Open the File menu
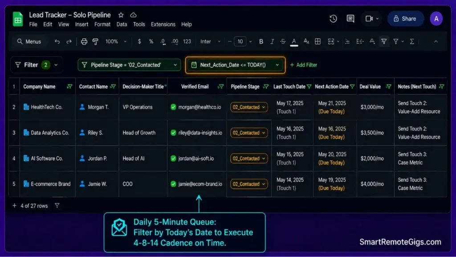The image size is (456, 257). click(33, 24)
